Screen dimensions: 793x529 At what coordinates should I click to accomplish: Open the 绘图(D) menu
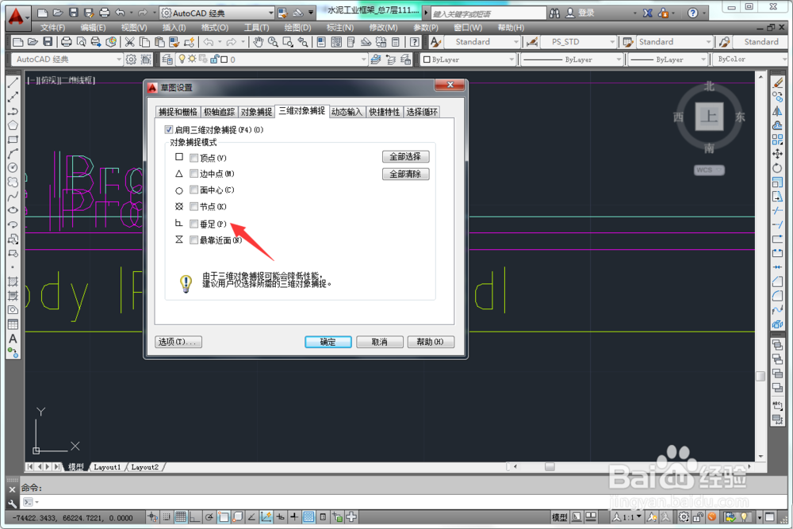(297, 27)
